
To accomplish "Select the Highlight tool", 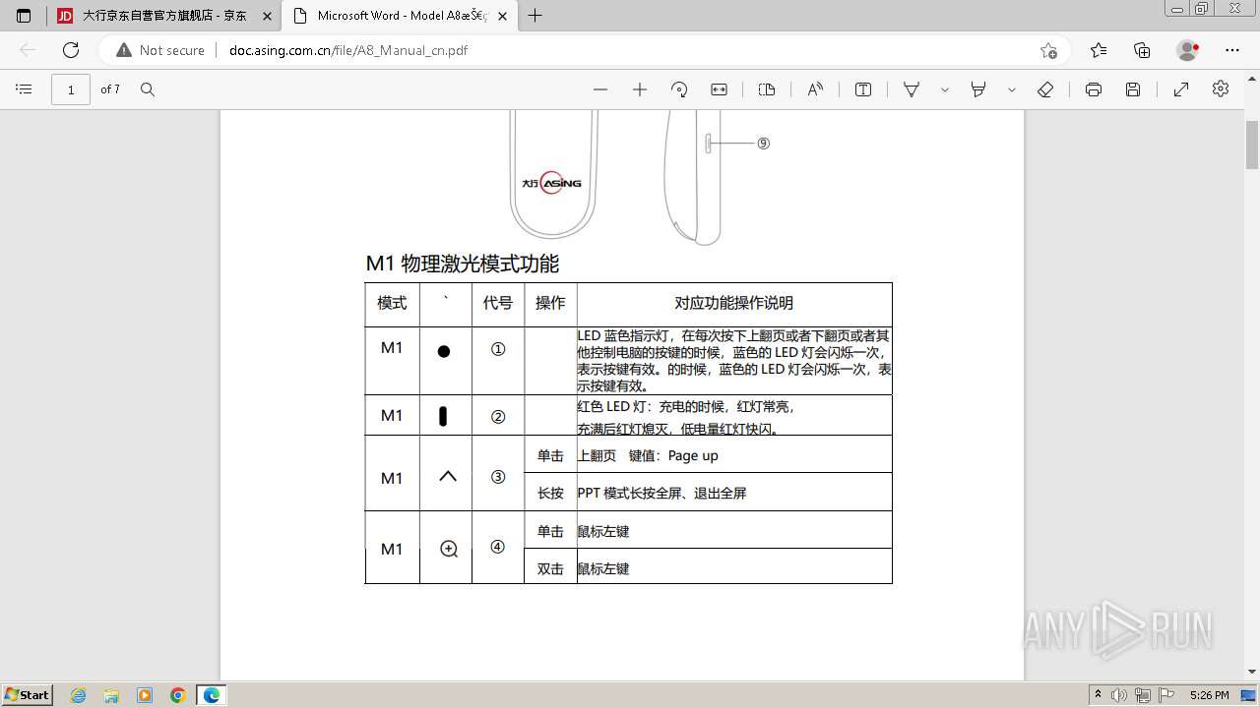I will point(978,89).
